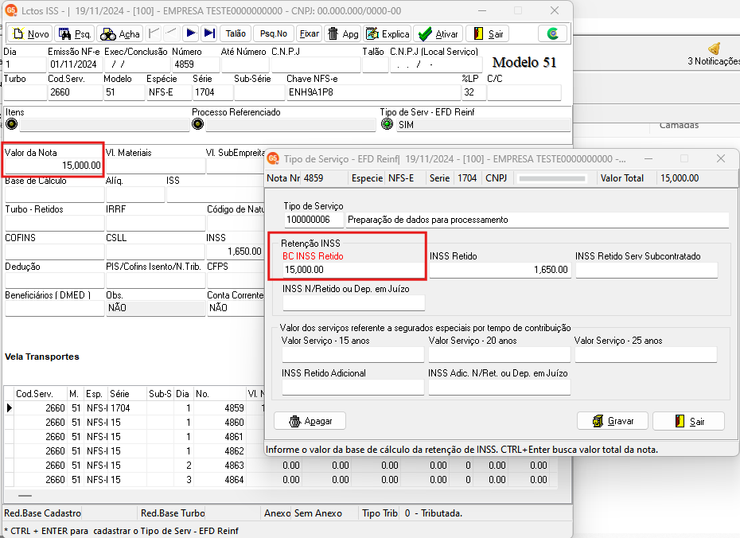Viewport: 740px width, 538px height.
Task: Click the Valor Serviço - 15 anos field
Action: (353, 354)
